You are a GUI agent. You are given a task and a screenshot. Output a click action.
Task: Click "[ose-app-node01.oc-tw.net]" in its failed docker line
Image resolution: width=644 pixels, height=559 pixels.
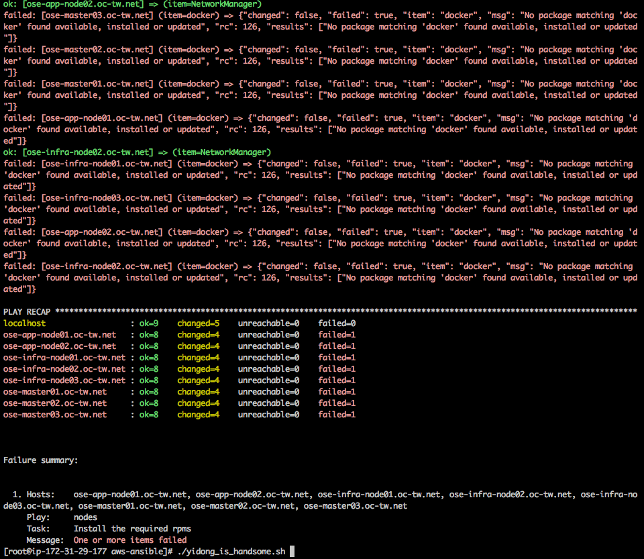(102, 118)
